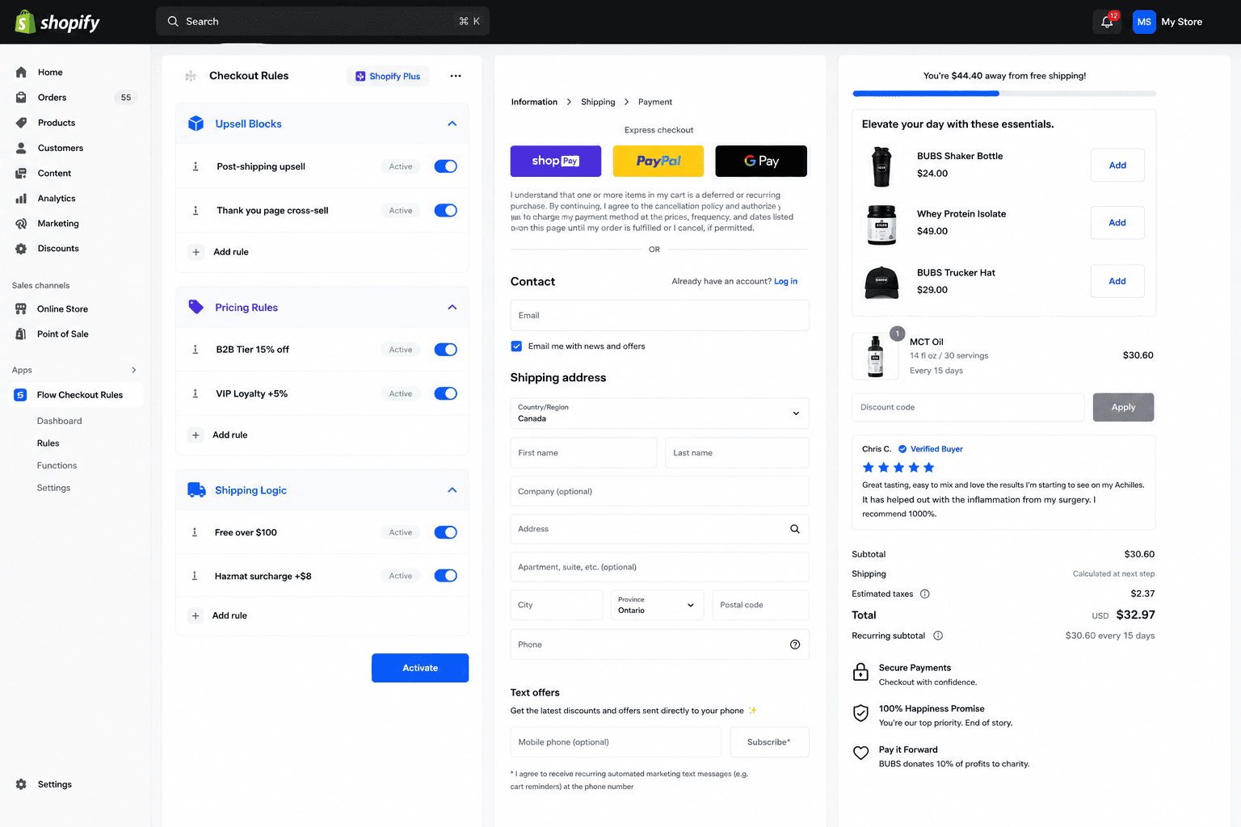Select the Functions sub-item

[57, 466]
